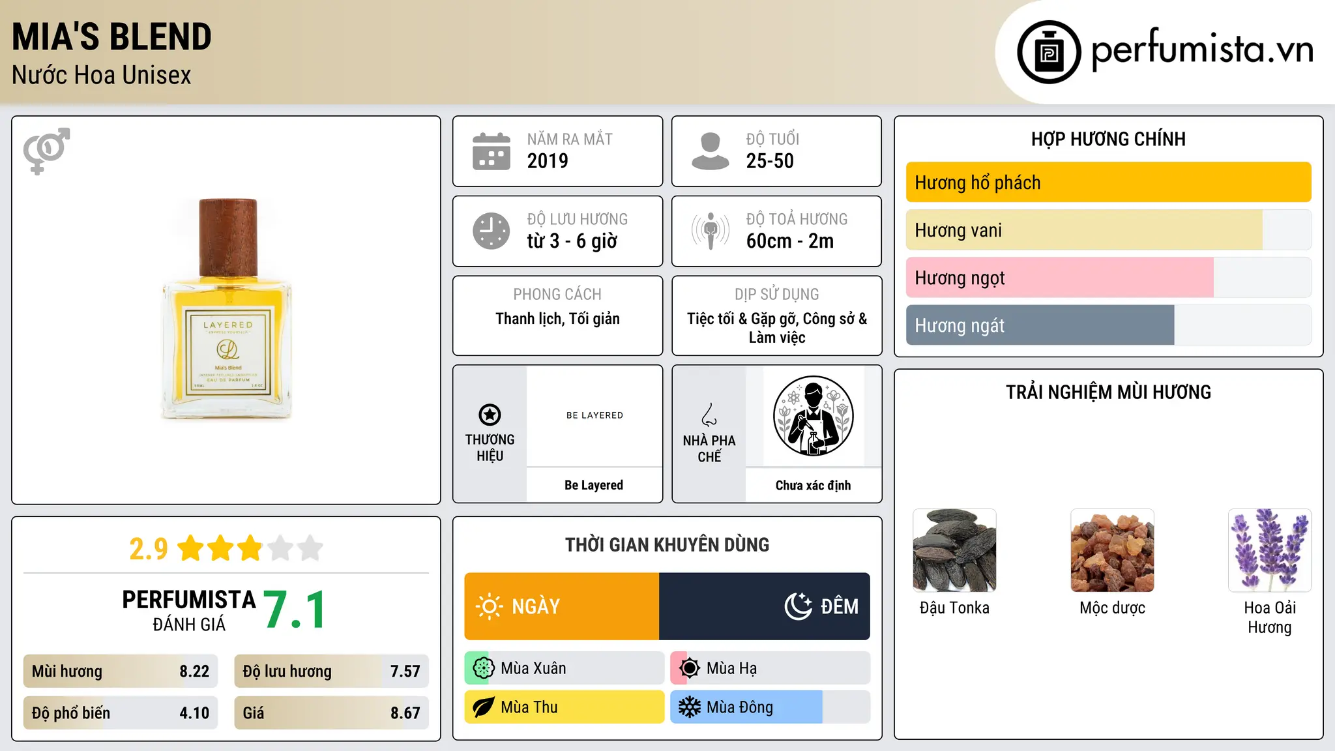Click the PERFUMISTA ĐÁNH GIÁ label
Viewport: 1335px width, 751px height.
[189, 610]
